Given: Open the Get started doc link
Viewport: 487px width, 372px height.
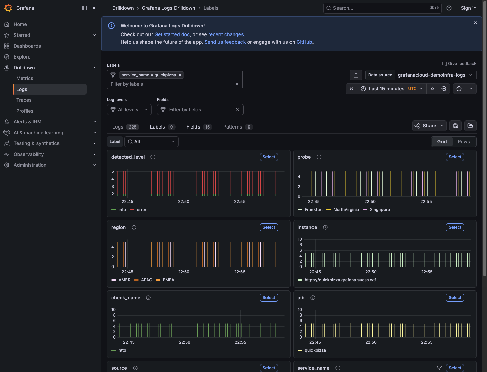Looking at the screenshot, I should click(x=172, y=34).
